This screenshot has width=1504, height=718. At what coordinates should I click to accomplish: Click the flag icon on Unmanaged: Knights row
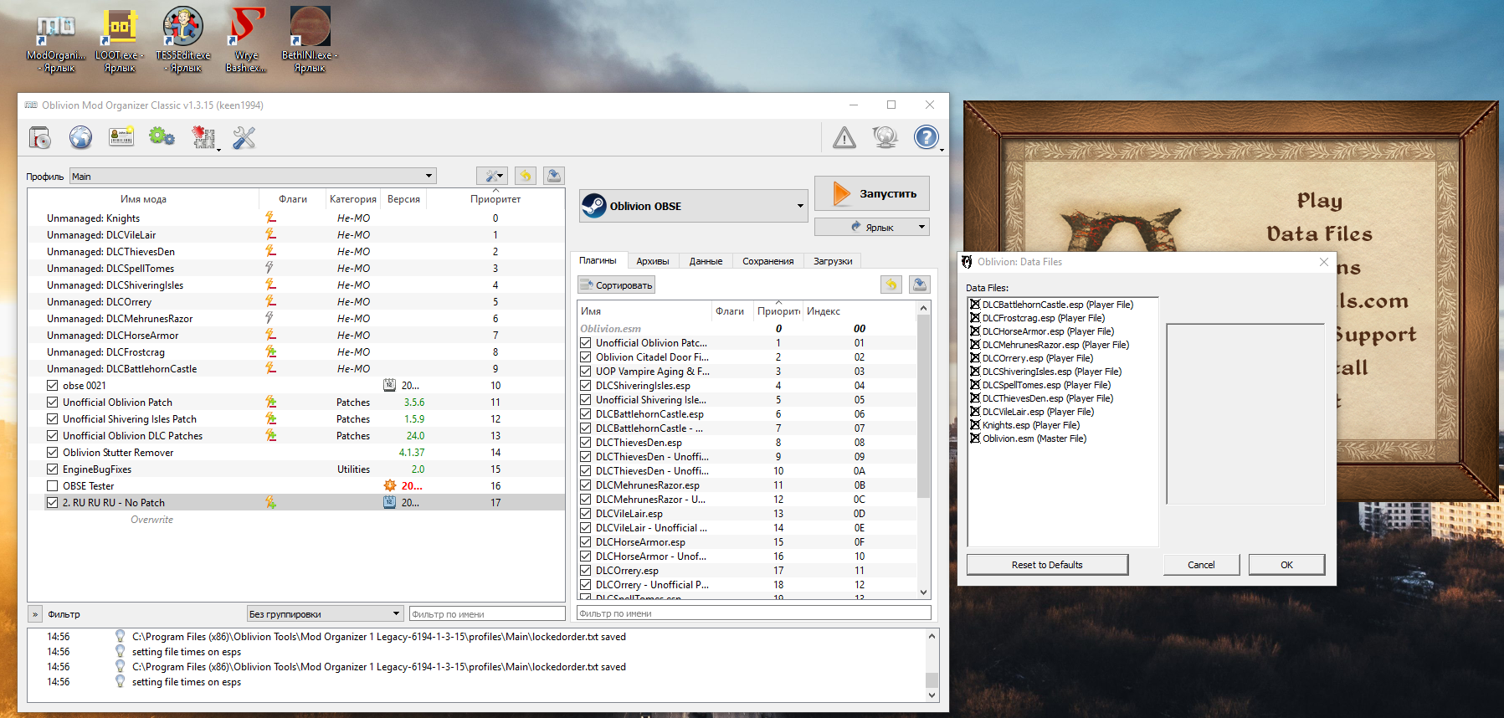[270, 218]
